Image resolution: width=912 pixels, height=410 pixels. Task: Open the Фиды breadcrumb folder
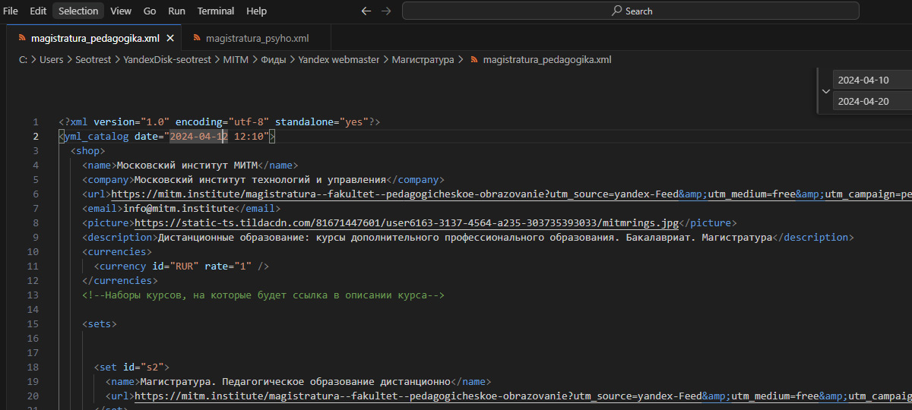pyautogui.click(x=274, y=59)
